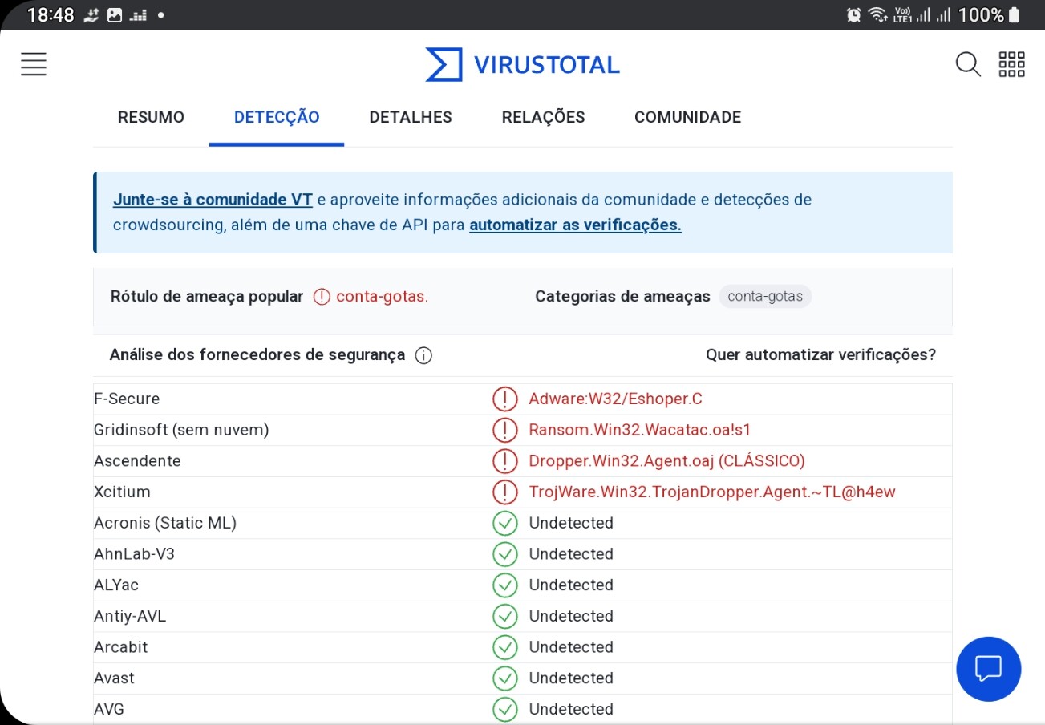Open the search magnifier icon
Image resolution: width=1045 pixels, height=725 pixels.
coord(968,64)
